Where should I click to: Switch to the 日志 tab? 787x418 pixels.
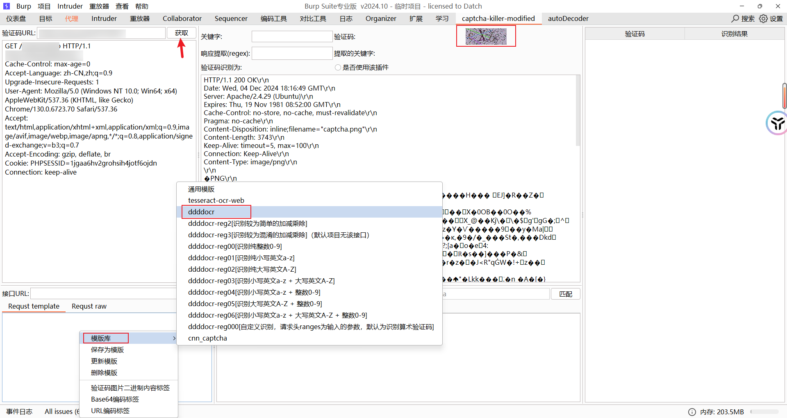click(346, 18)
